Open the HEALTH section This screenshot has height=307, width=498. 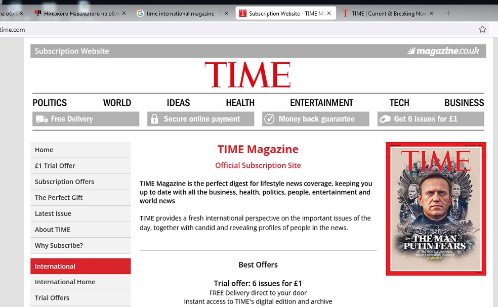point(240,103)
